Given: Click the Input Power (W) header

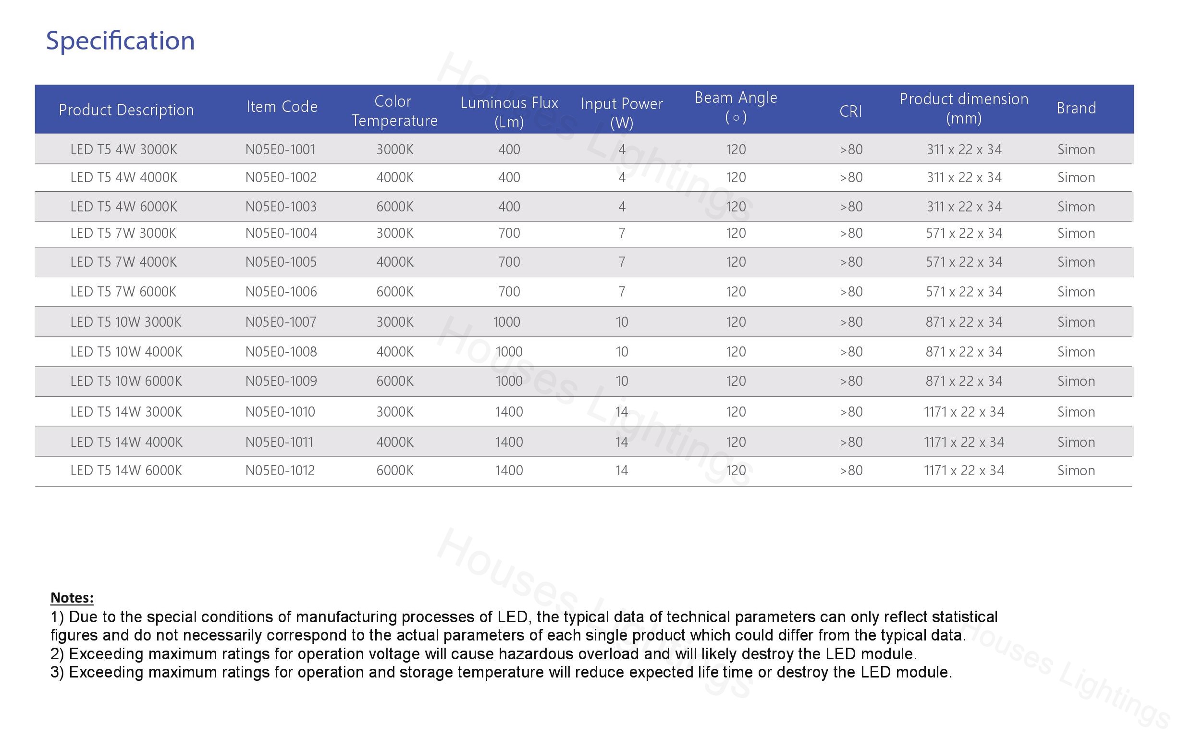Looking at the screenshot, I should point(622,113).
